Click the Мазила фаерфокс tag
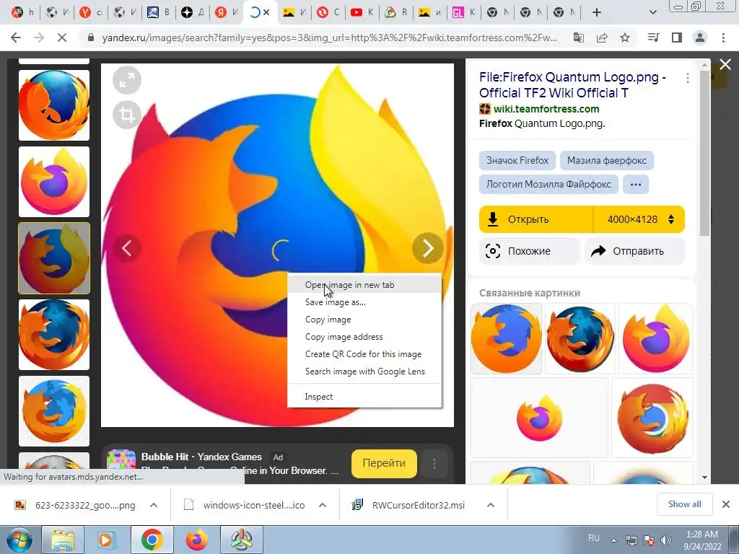Viewport: 739px width, 554px height. pos(606,161)
